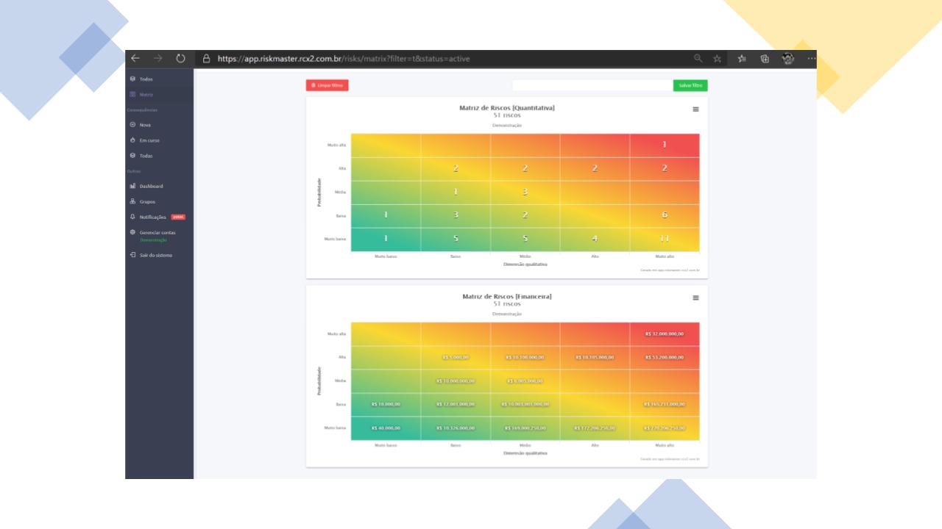Click Financeira cell in Média row, Médio column

[x=525, y=381]
